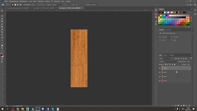The image size is (197, 111).
Task: Open Photoshop from the Windows taskbar
Action: coord(38,109)
